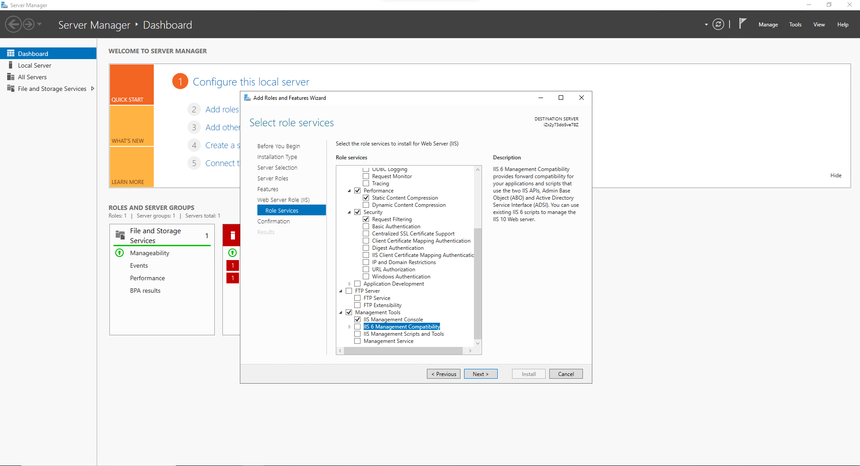Click the green Manageability status icon

click(x=120, y=252)
